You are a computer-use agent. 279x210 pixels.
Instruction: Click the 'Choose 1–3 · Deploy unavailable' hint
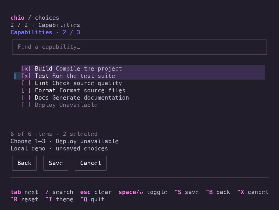click(65, 141)
